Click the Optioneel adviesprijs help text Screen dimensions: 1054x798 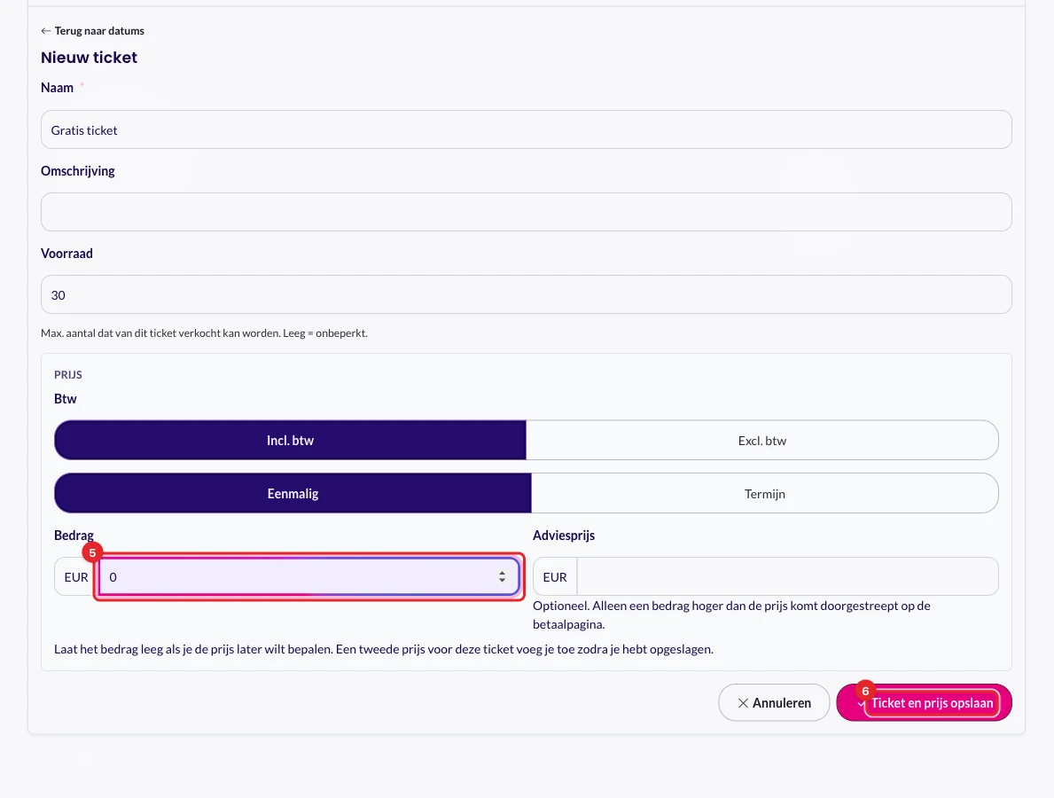(731, 615)
